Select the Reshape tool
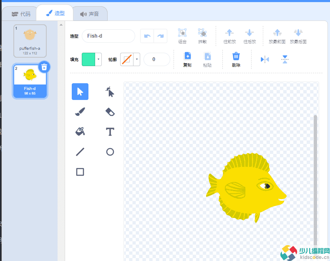Image resolution: width=330 pixels, height=261 pixels. tap(110, 92)
